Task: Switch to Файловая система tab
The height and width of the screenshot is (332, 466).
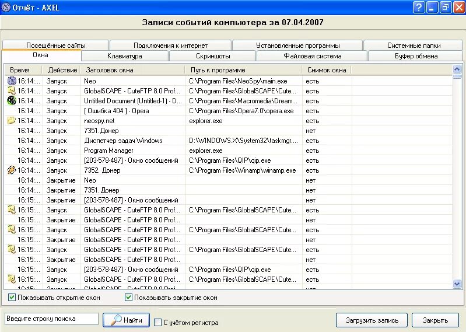Action: coord(312,56)
